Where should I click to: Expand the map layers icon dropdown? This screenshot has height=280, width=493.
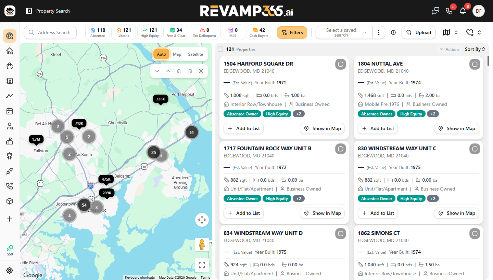(450, 32)
